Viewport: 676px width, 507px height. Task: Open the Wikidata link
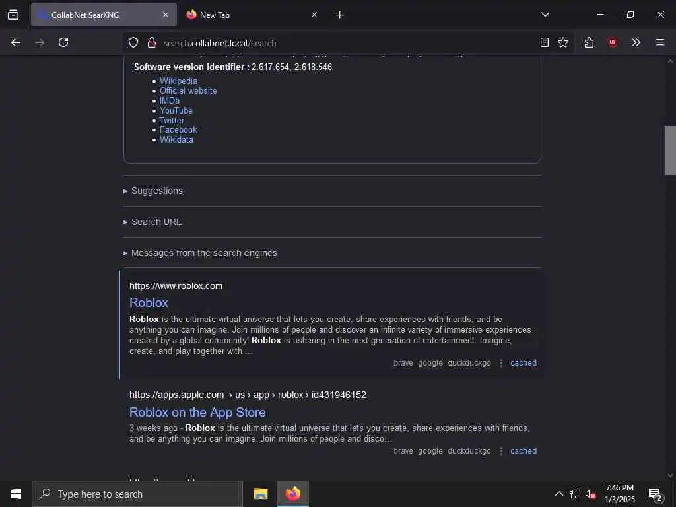click(176, 140)
